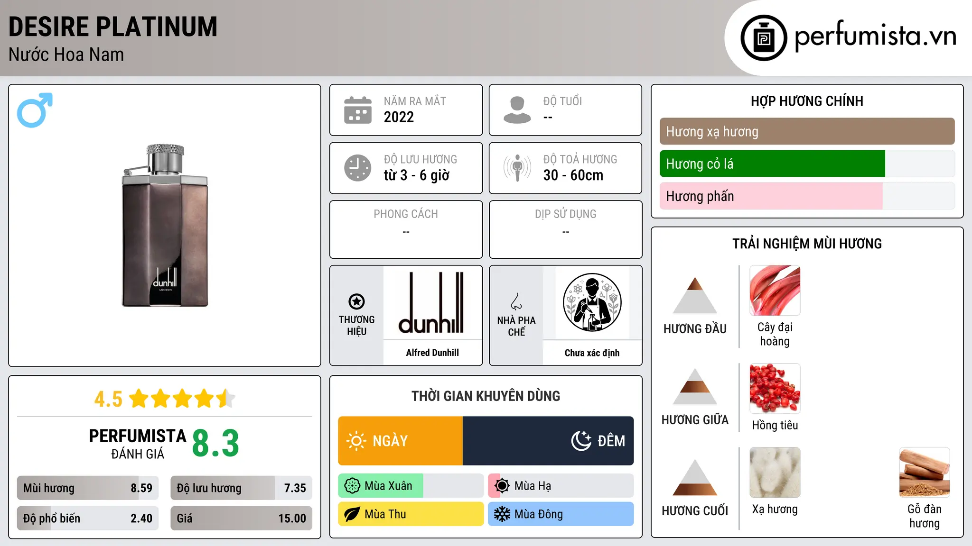Click the Cây đại hoàng rhubarb thumbnail
Viewport: 972px width, 546px height.
775,291
